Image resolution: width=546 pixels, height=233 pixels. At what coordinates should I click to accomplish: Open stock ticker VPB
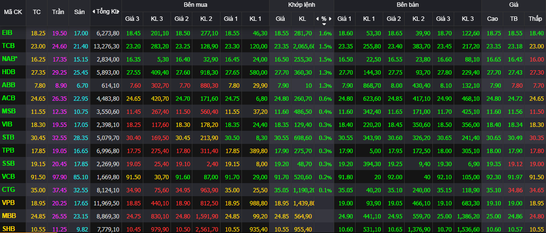pos(8,202)
